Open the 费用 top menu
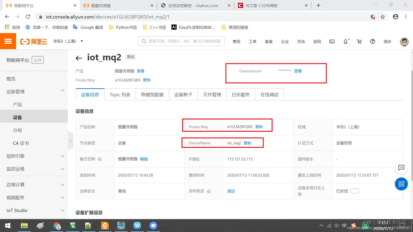The height and width of the screenshot is (232, 413). pyautogui.click(x=236, y=41)
